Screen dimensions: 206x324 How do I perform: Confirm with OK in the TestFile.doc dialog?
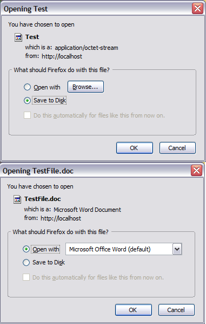tap(134, 310)
